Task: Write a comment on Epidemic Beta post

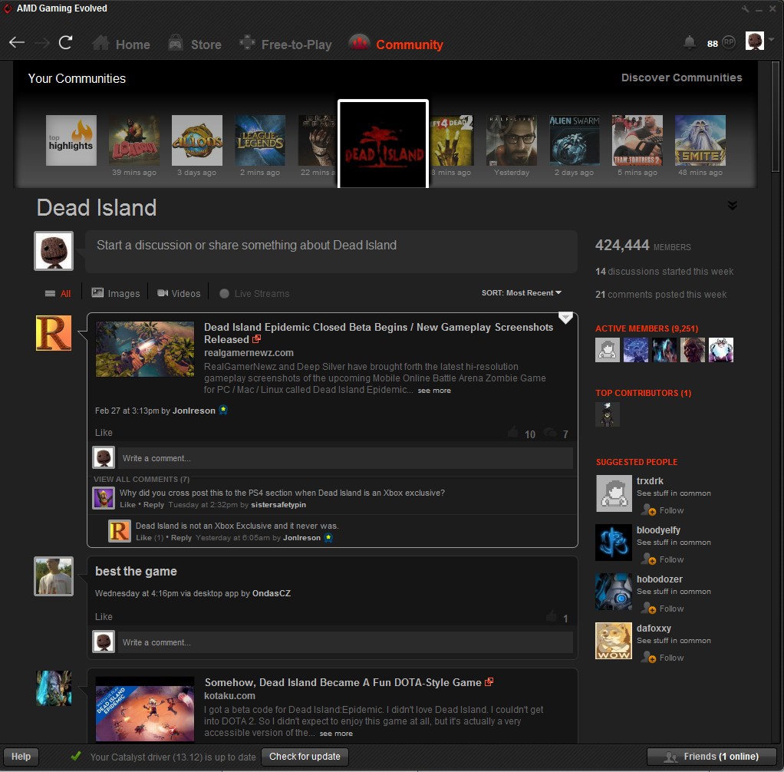Action: click(345, 458)
